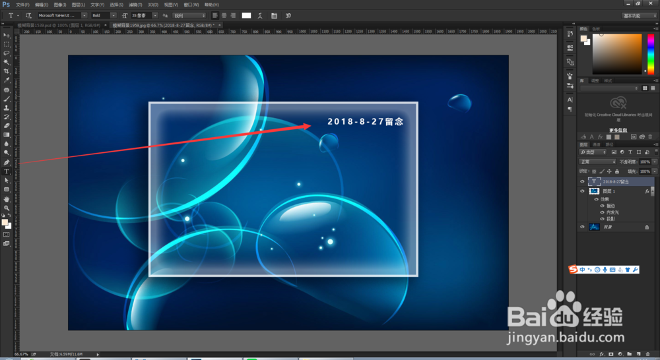Center align text button
Viewport: 660px width, 360px height.
click(224, 16)
